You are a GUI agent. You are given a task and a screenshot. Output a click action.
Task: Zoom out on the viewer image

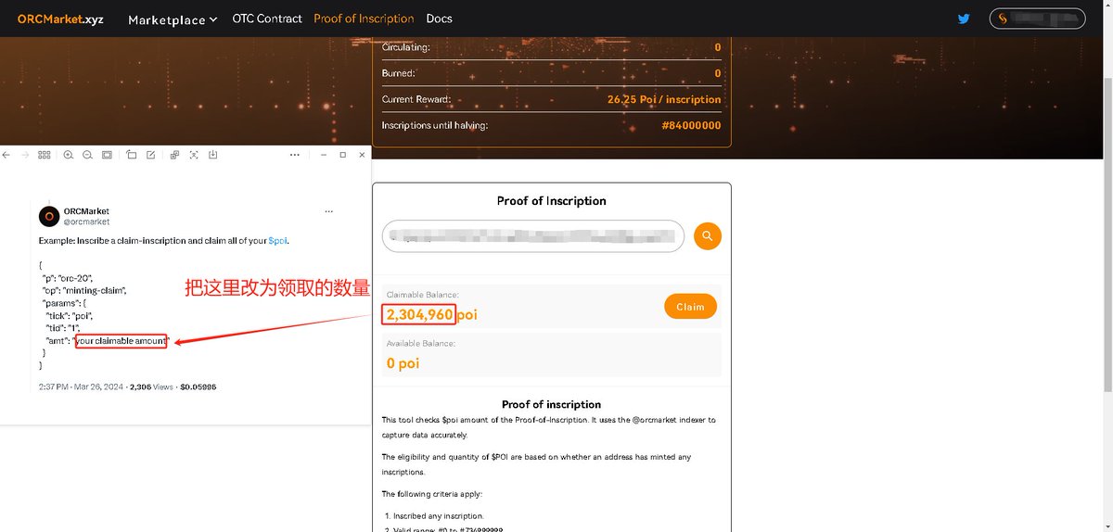tap(87, 155)
